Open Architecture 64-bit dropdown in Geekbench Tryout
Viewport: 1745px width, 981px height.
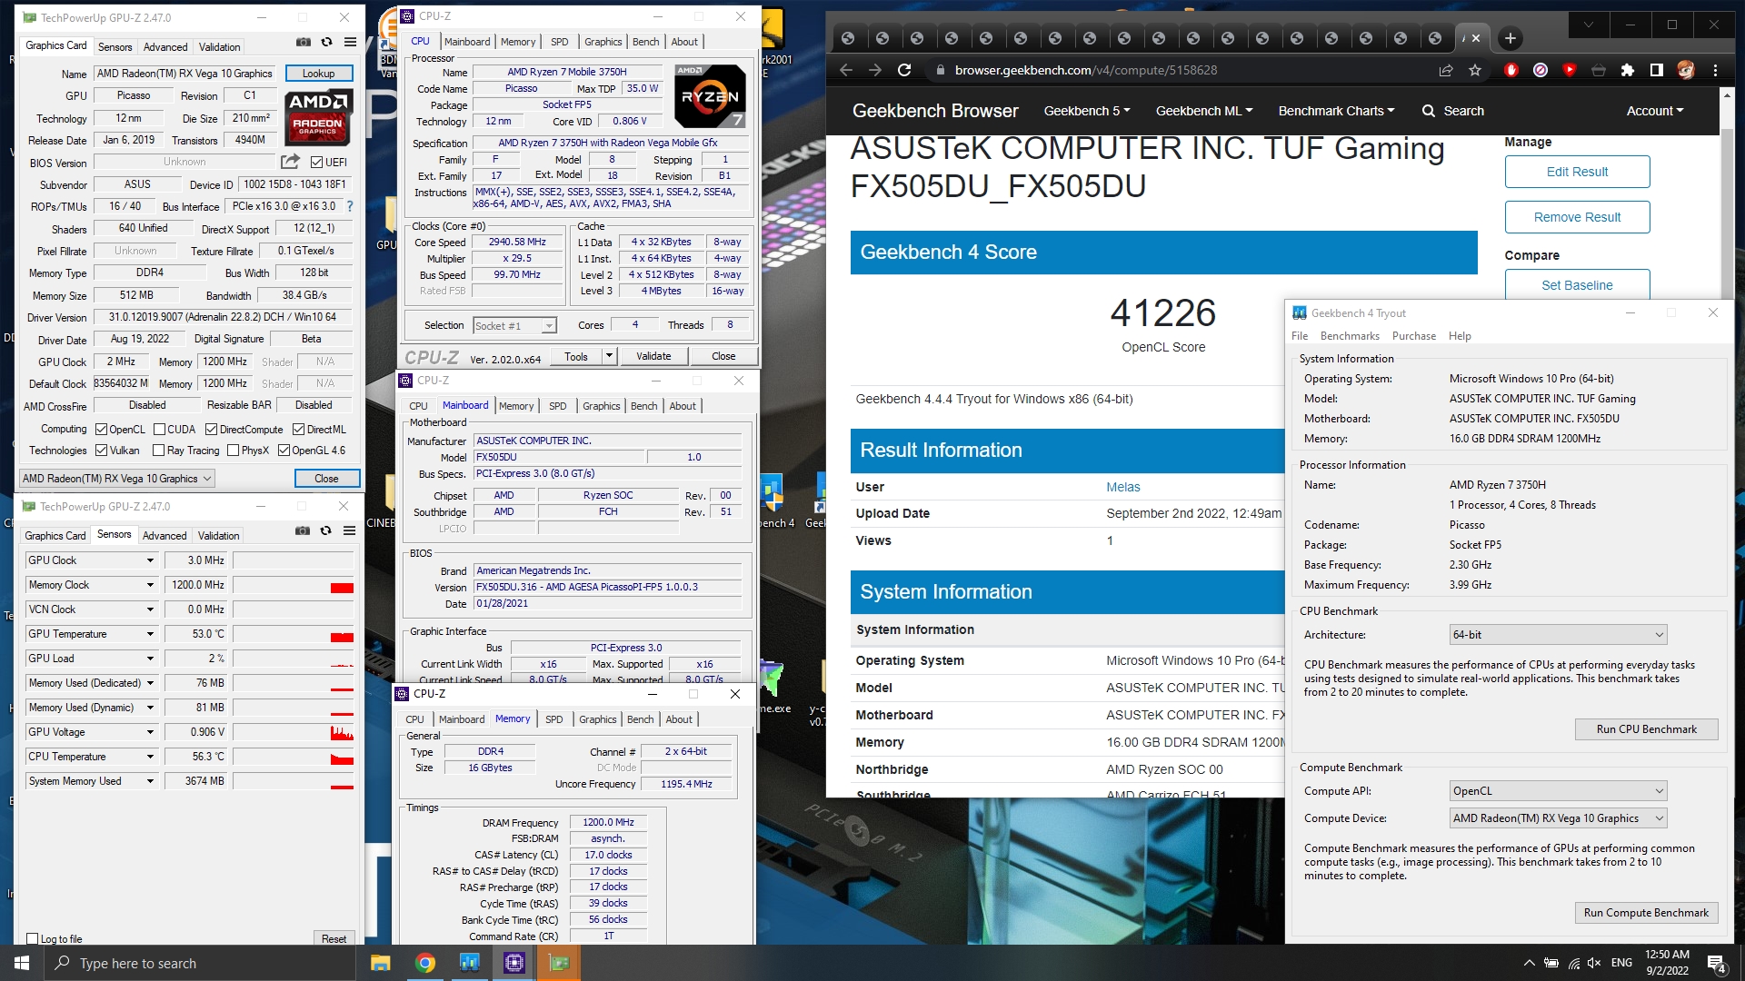pyautogui.click(x=1558, y=634)
